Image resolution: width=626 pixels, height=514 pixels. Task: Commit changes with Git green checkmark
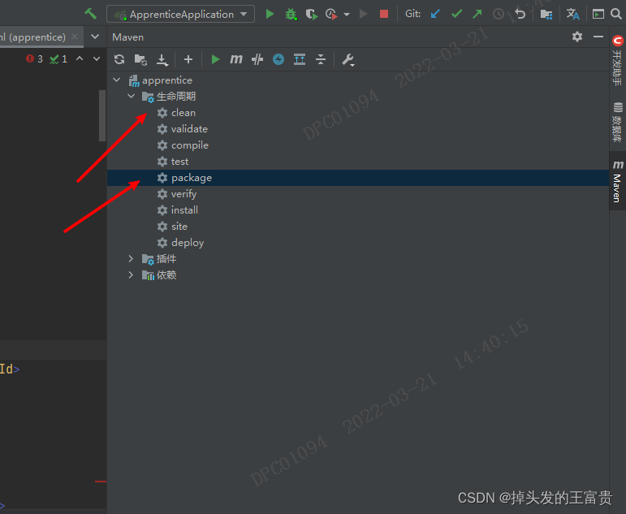pos(456,14)
